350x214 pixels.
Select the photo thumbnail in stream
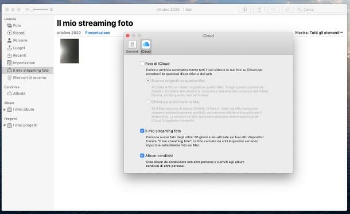tap(69, 51)
